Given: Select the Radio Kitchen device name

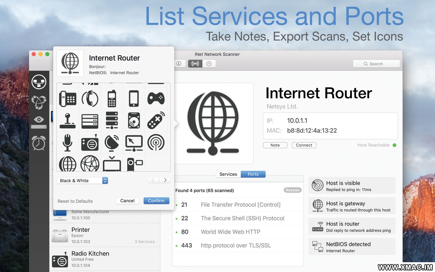Looking at the screenshot, I should [x=90, y=254].
